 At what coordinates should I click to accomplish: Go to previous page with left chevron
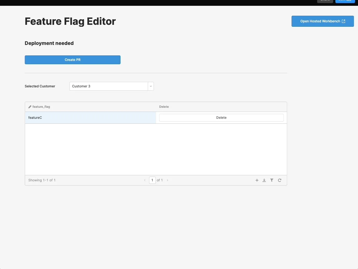tap(145, 180)
